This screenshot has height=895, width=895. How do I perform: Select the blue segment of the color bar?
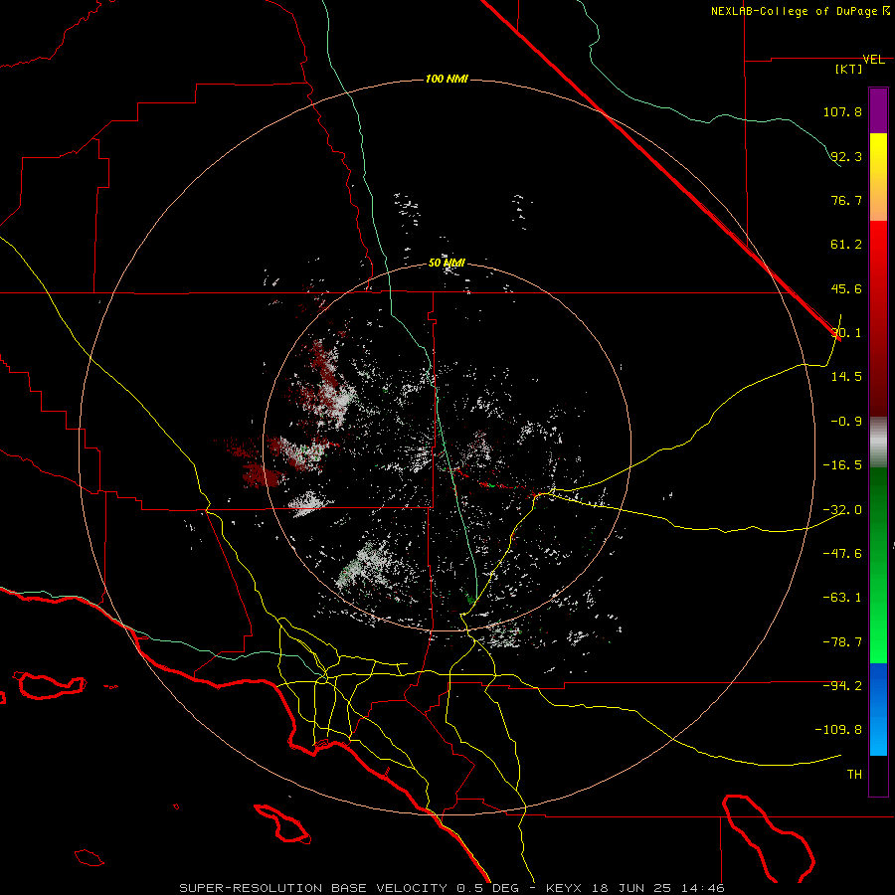click(878, 709)
